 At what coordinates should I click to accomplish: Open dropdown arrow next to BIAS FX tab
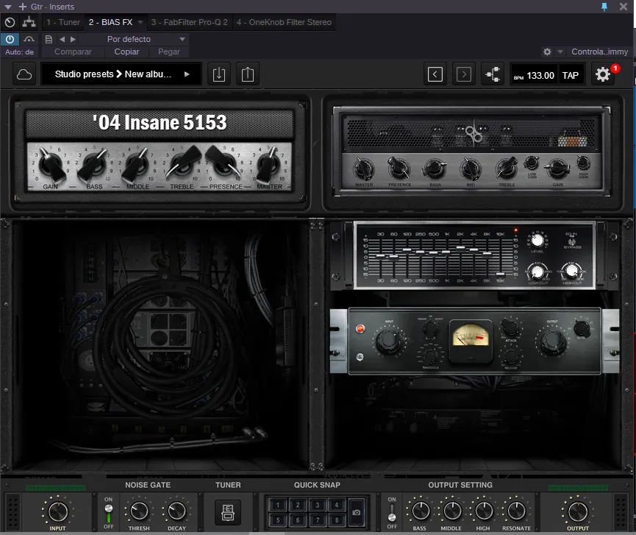pyautogui.click(x=140, y=22)
